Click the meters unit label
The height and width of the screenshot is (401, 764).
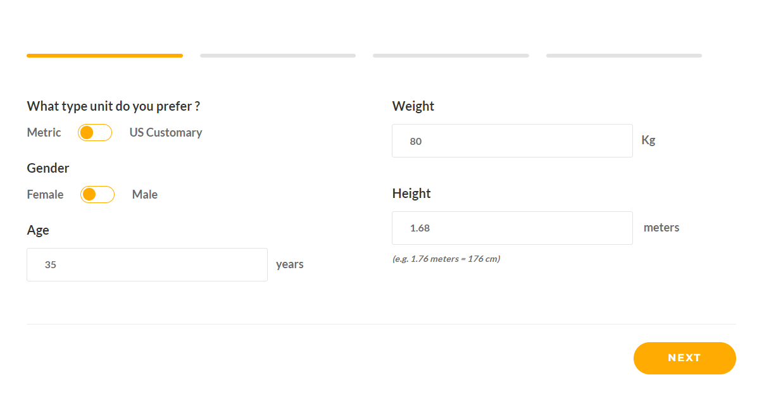[x=661, y=227]
